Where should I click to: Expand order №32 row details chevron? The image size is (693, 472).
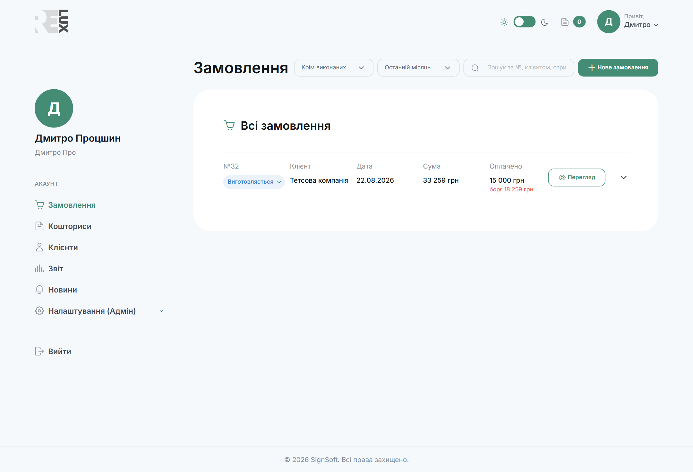(623, 177)
